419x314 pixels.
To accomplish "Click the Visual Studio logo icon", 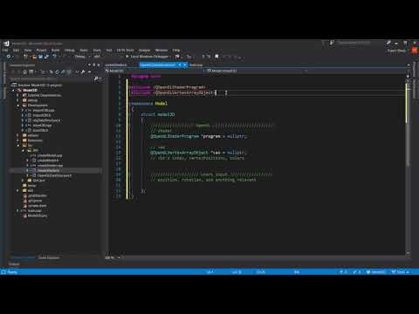I will (6, 44).
